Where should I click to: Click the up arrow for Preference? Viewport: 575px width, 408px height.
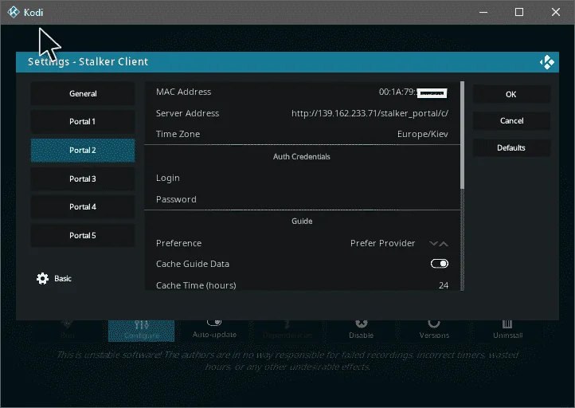(444, 244)
